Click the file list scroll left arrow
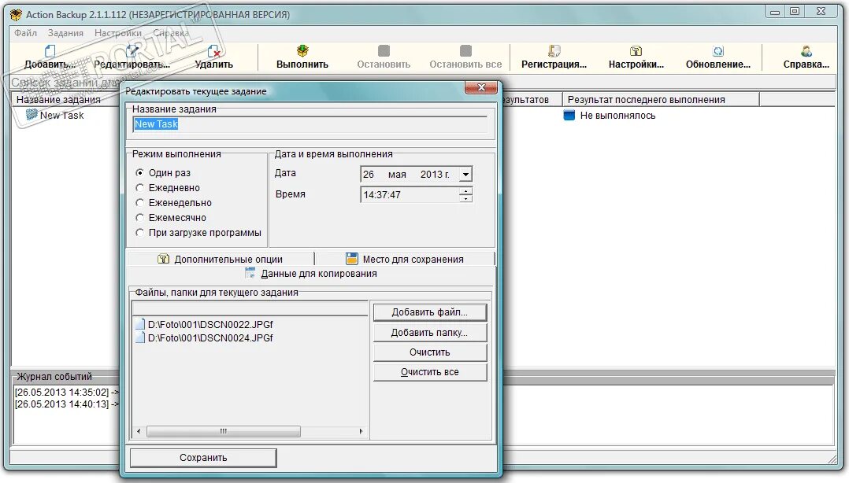 coord(139,431)
